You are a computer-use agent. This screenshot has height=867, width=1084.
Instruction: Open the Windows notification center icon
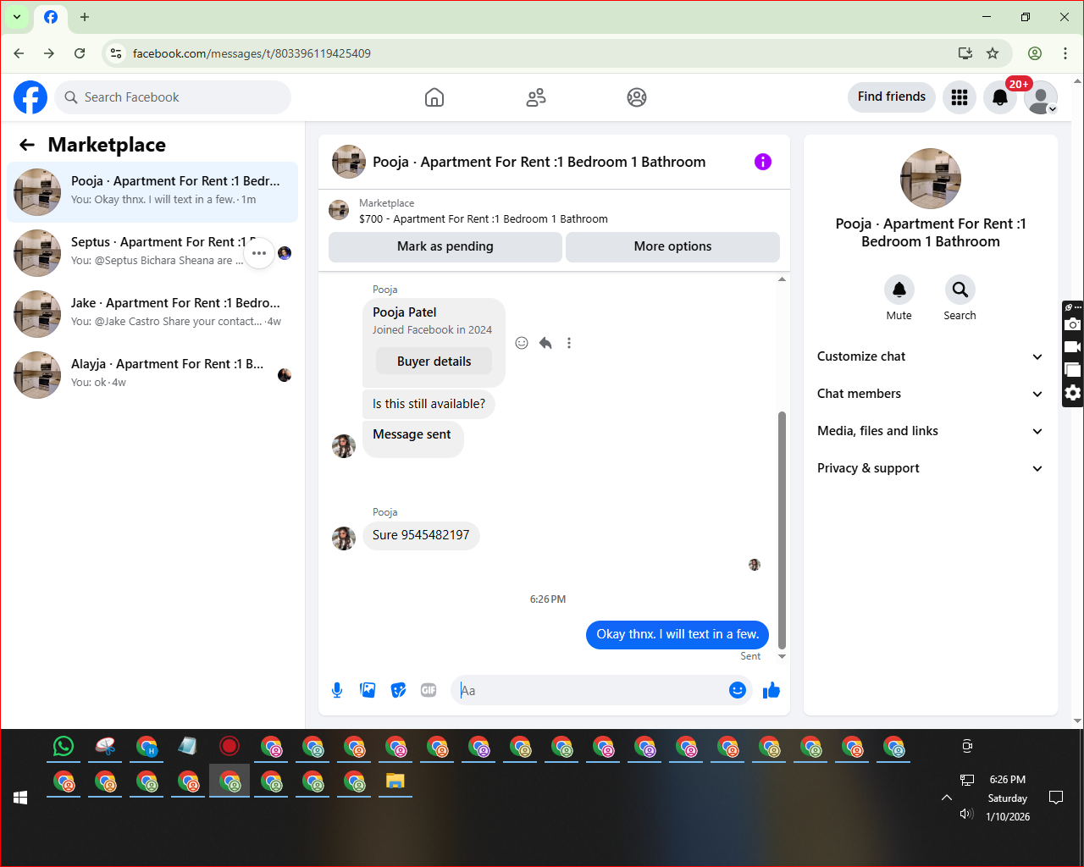click(x=1056, y=798)
